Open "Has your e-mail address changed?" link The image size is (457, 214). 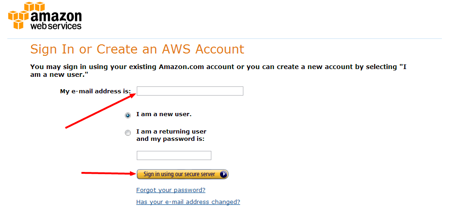point(188,202)
